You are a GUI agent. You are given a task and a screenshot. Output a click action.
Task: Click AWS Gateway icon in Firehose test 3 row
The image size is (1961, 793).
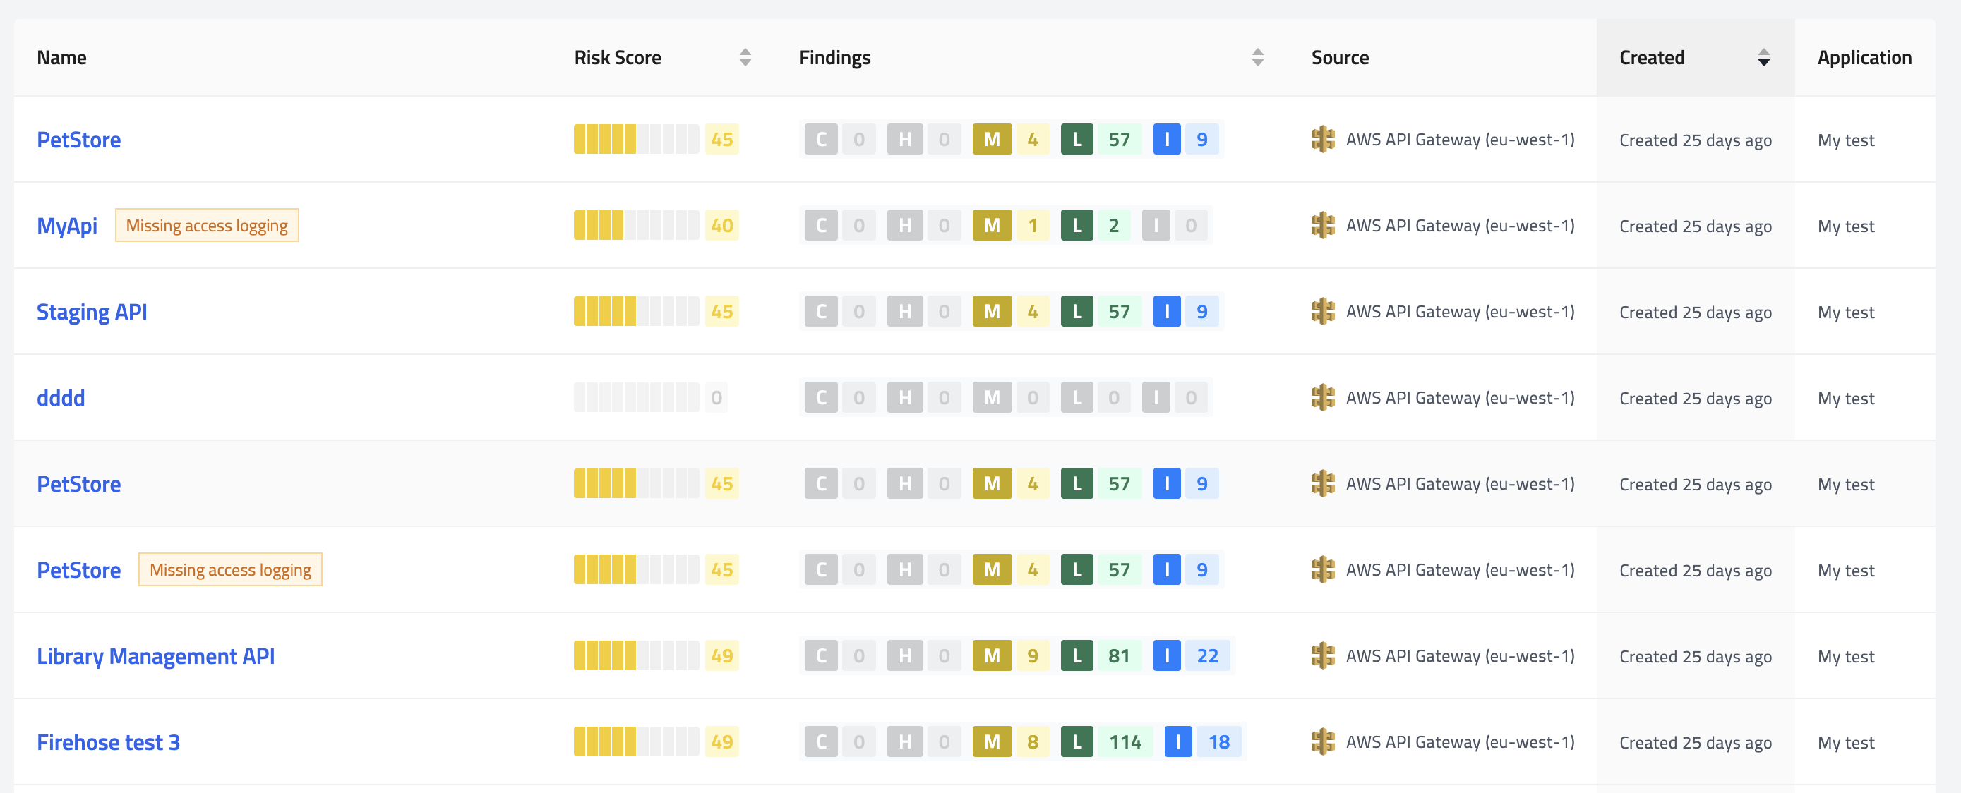[x=1322, y=741]
